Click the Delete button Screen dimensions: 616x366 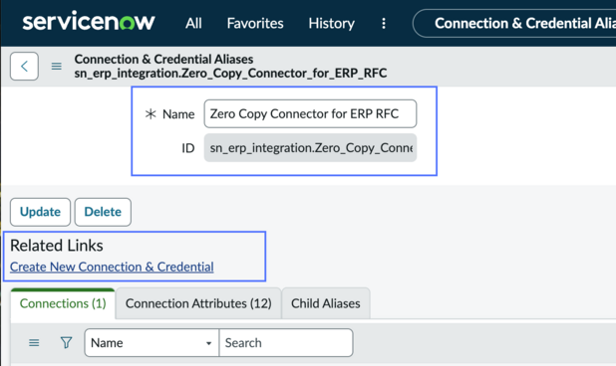point(103,212)
